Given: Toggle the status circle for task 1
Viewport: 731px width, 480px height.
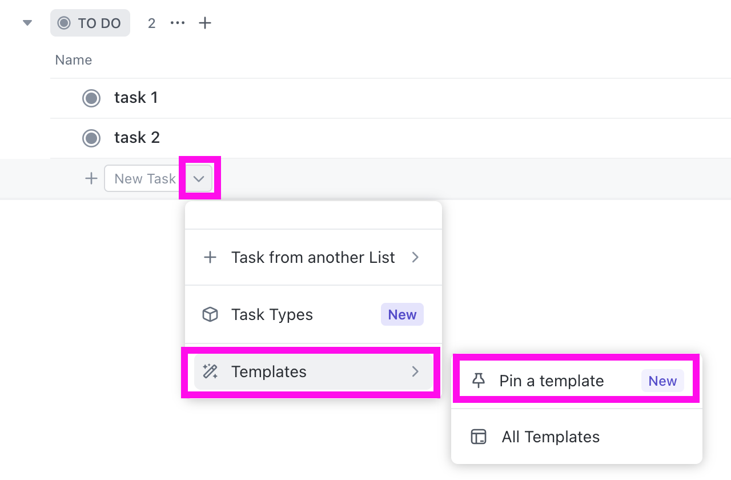Looking at the screenshot, I should pyautogui.click(x=91, y=98).
